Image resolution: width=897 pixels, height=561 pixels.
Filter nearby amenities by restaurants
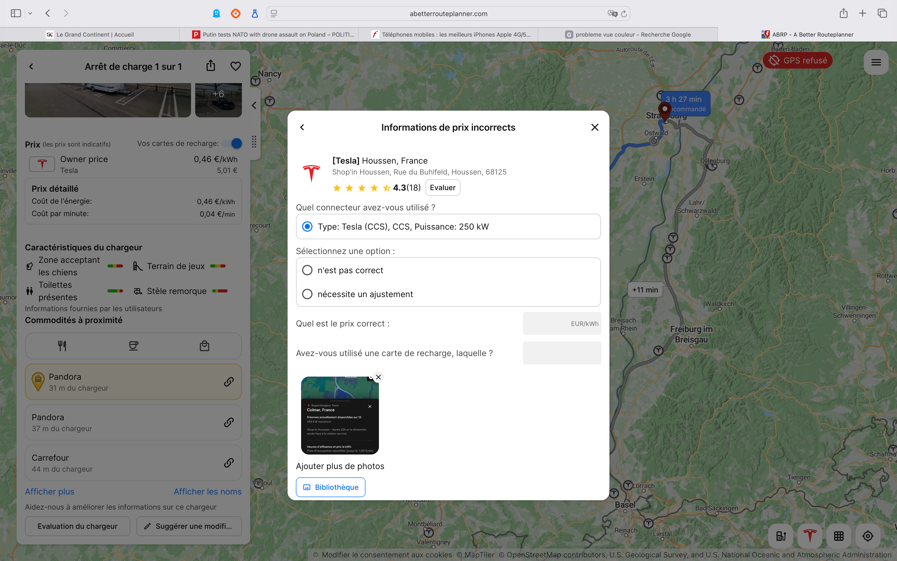point(62,346)
